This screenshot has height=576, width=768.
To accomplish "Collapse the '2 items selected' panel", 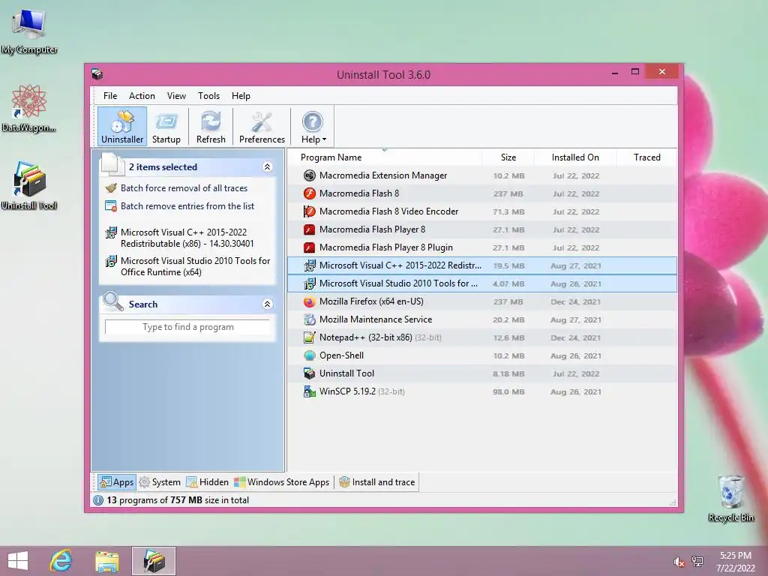I will coord(268,167).
